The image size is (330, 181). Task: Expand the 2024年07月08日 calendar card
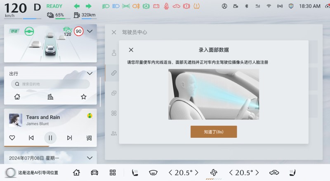pos(90,158)
